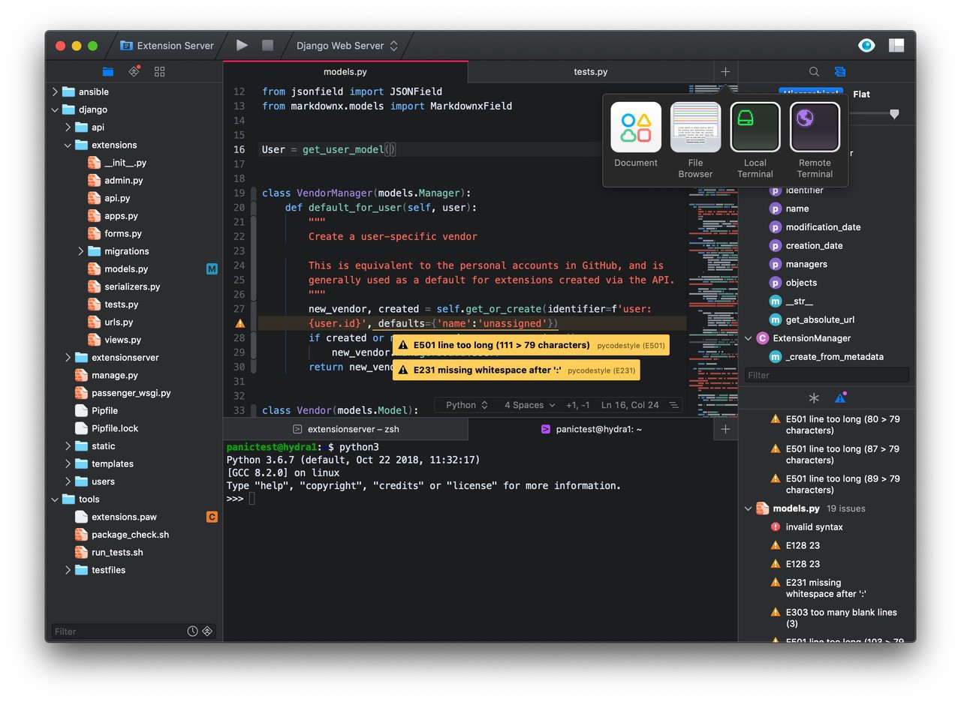This screenshot has height=702, width=961.
Task: Click the search magnifier in right sidebar
Action: click(x=814, y=71)
